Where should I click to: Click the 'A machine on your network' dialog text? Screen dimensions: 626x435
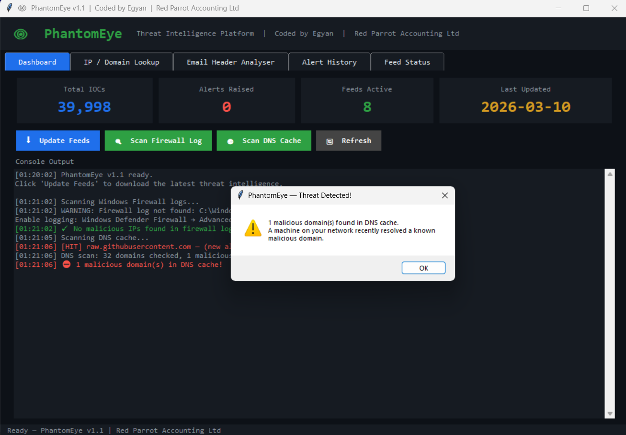tap(352, 234)
